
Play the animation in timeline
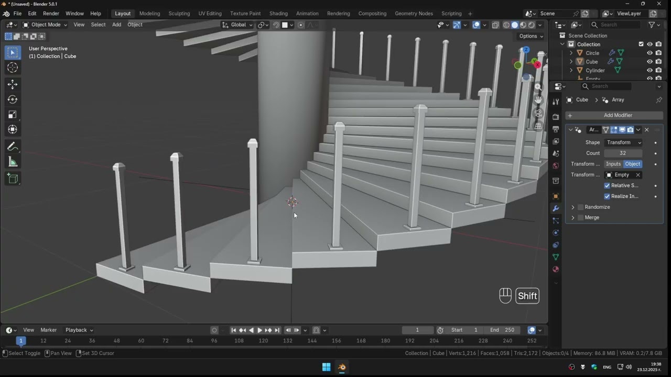[259, 330]
